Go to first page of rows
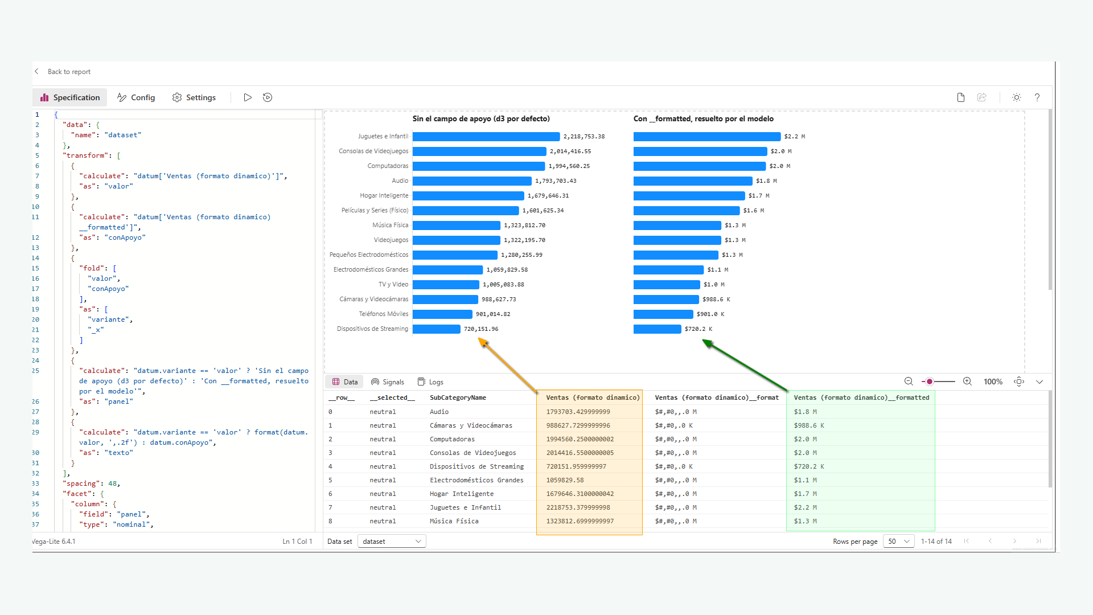The height and width of the screenshot is (615, 1093). point(967,542)
